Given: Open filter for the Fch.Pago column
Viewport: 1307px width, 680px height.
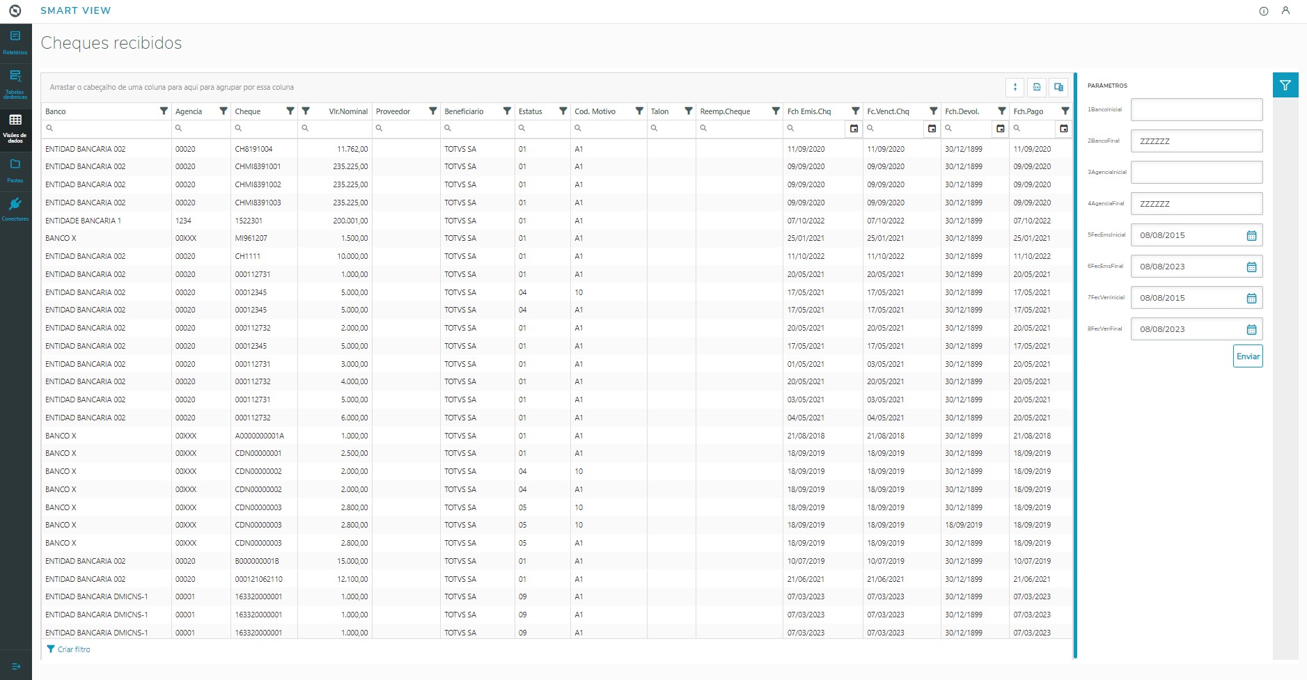Looking at the screenshot, I should pos(1065,111).
